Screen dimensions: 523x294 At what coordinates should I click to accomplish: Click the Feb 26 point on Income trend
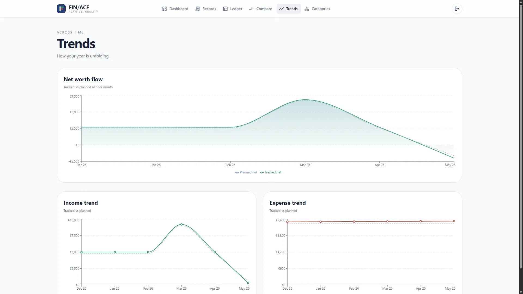click(x=148, y=252)
